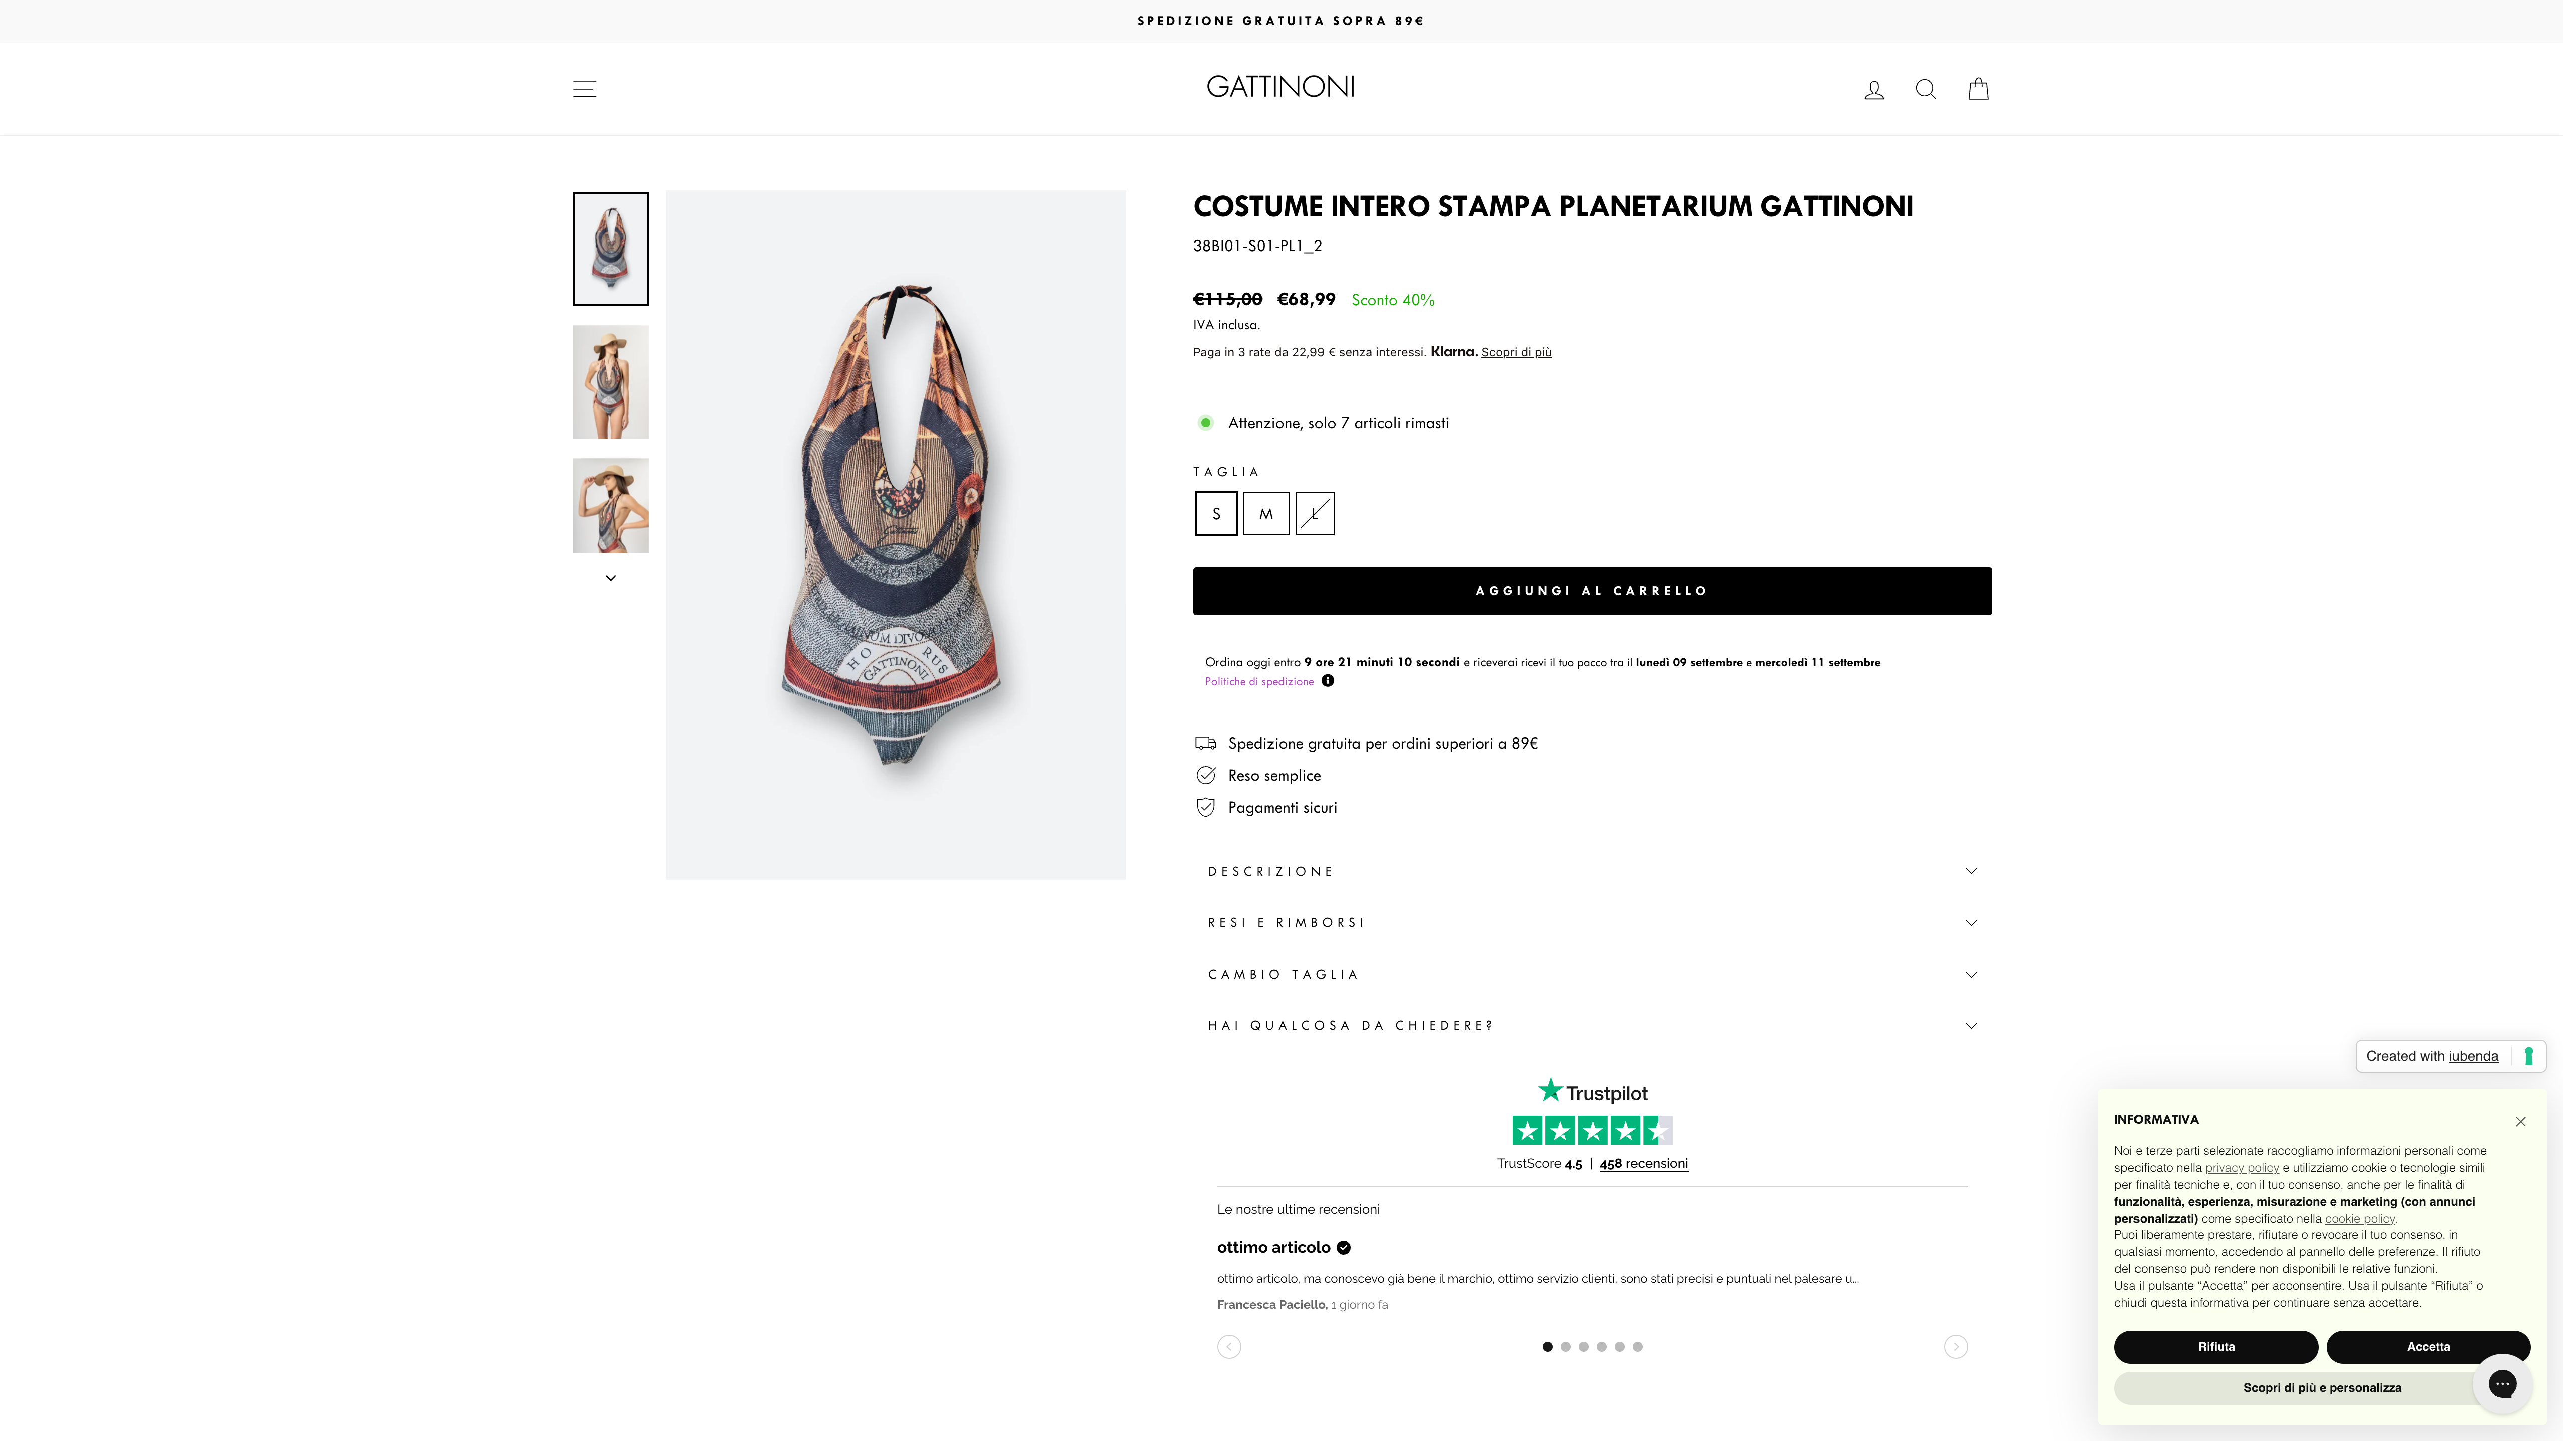The image size is (2563, 1441).
Task: View the model with hat thumbnail
Action: [x=610, y=382]
